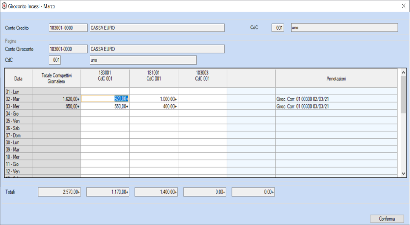Click the 181001 CdC 001 column header
This screenshot has height=225, width=410.
(154, 78)
